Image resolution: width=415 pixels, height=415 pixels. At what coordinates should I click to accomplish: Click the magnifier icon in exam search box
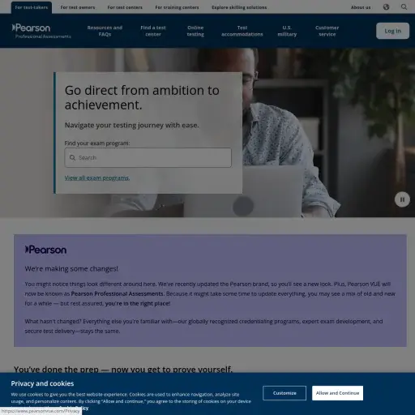pos(72,157)
